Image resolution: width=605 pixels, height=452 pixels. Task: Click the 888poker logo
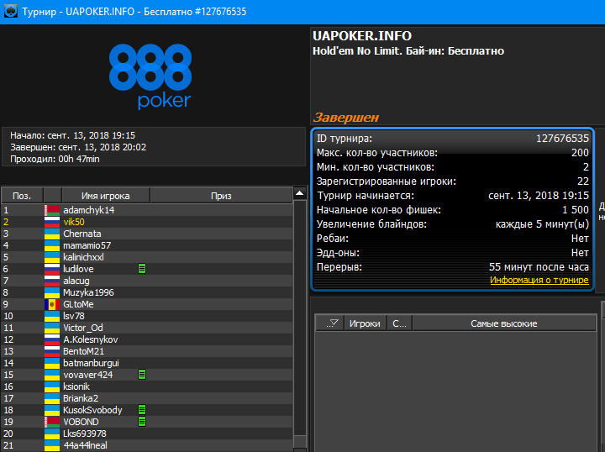150,76
